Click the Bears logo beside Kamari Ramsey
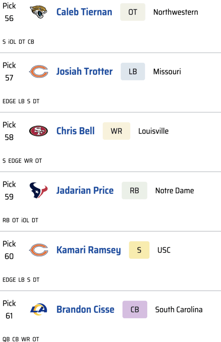The height and width of the screenshot is (342, 221). 38,250
